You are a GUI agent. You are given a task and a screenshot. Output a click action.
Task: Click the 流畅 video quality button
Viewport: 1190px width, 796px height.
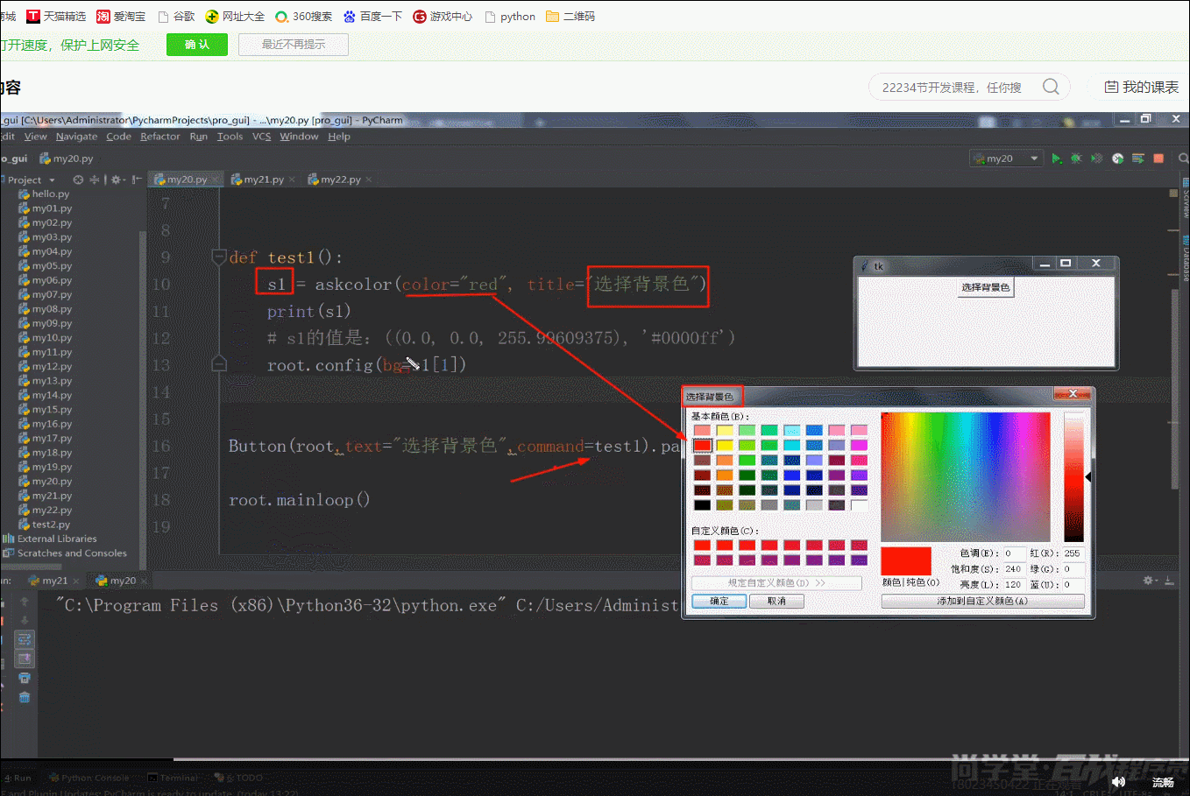[x=1163, y=782]
